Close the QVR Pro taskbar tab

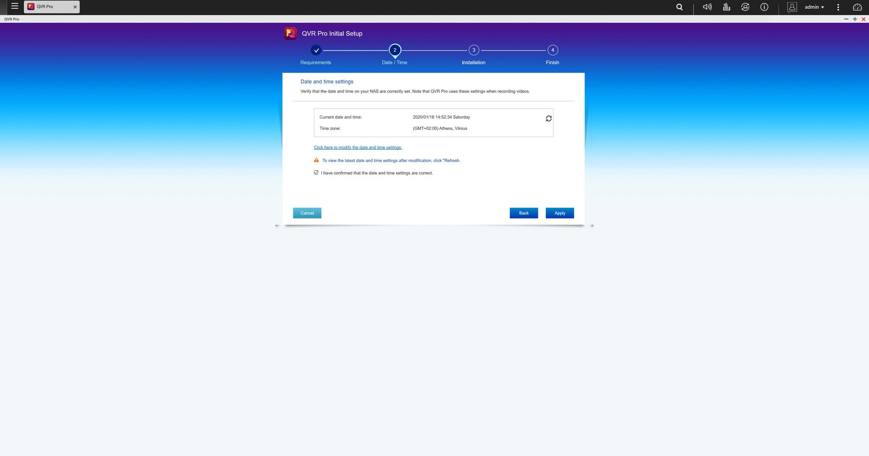[75, 7]
